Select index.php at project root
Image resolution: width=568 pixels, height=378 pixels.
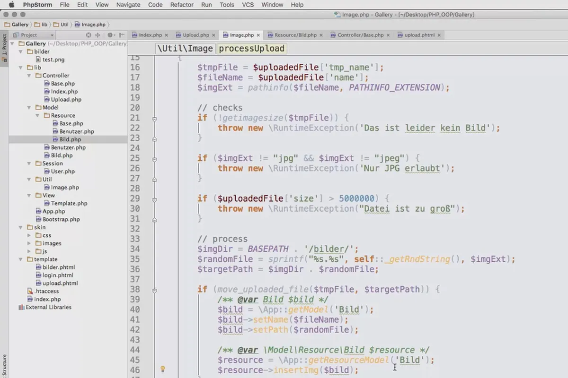click(47, 299)
